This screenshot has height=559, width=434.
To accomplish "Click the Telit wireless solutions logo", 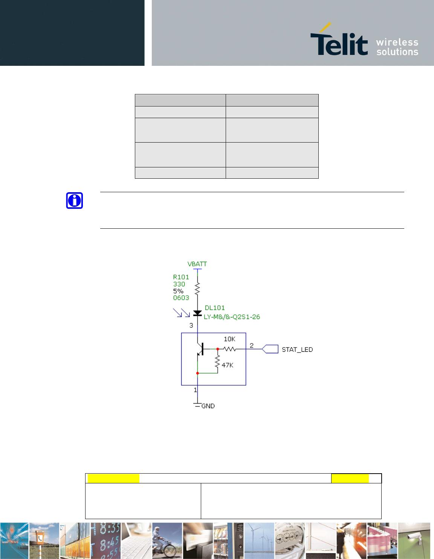I will (364, 39).
